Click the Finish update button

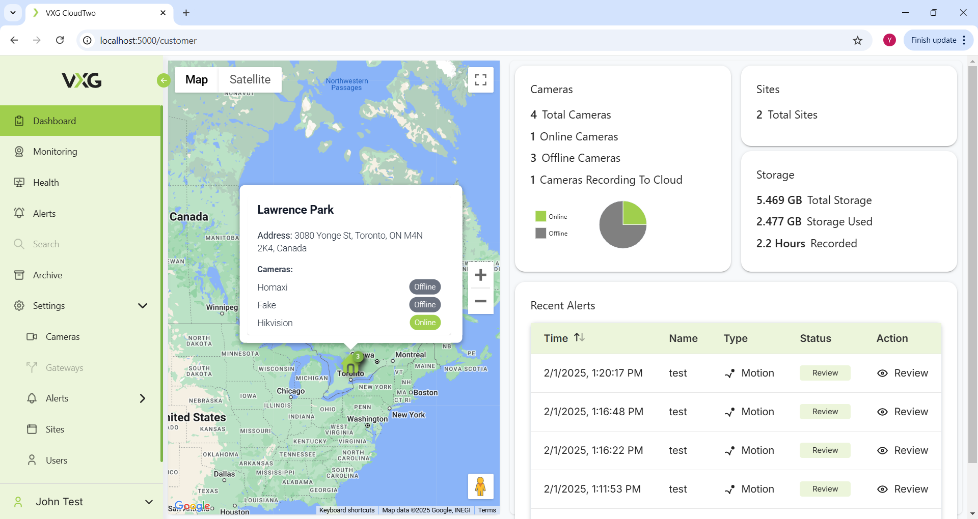click(933, 40)
